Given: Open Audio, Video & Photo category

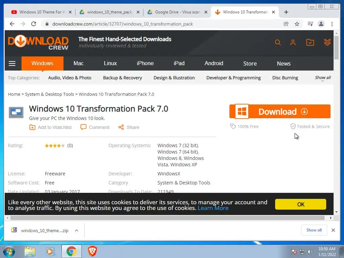Looking at the screenshot, I should pyautogui.click(x=70, y=78).
